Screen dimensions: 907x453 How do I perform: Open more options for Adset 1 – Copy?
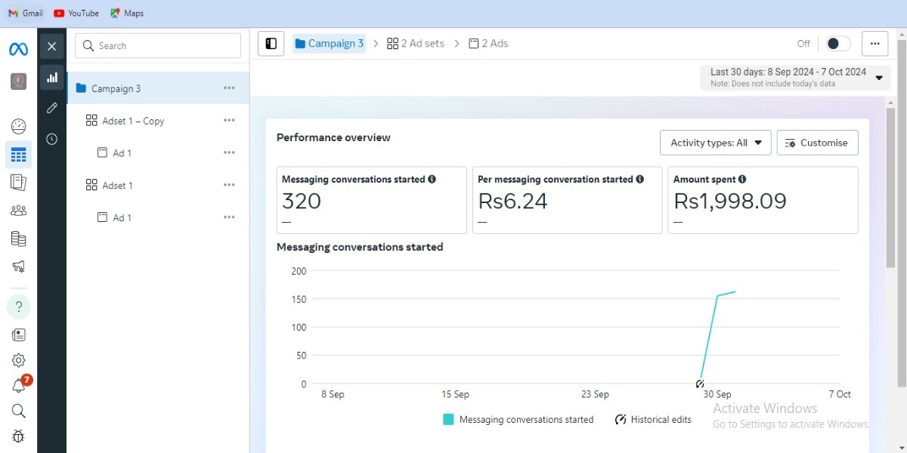229,121
